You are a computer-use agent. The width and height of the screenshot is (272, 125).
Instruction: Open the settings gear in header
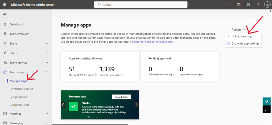click(248, 5)
